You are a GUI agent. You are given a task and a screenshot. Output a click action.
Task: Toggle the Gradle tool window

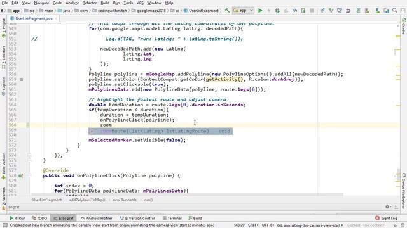[404, 26]
